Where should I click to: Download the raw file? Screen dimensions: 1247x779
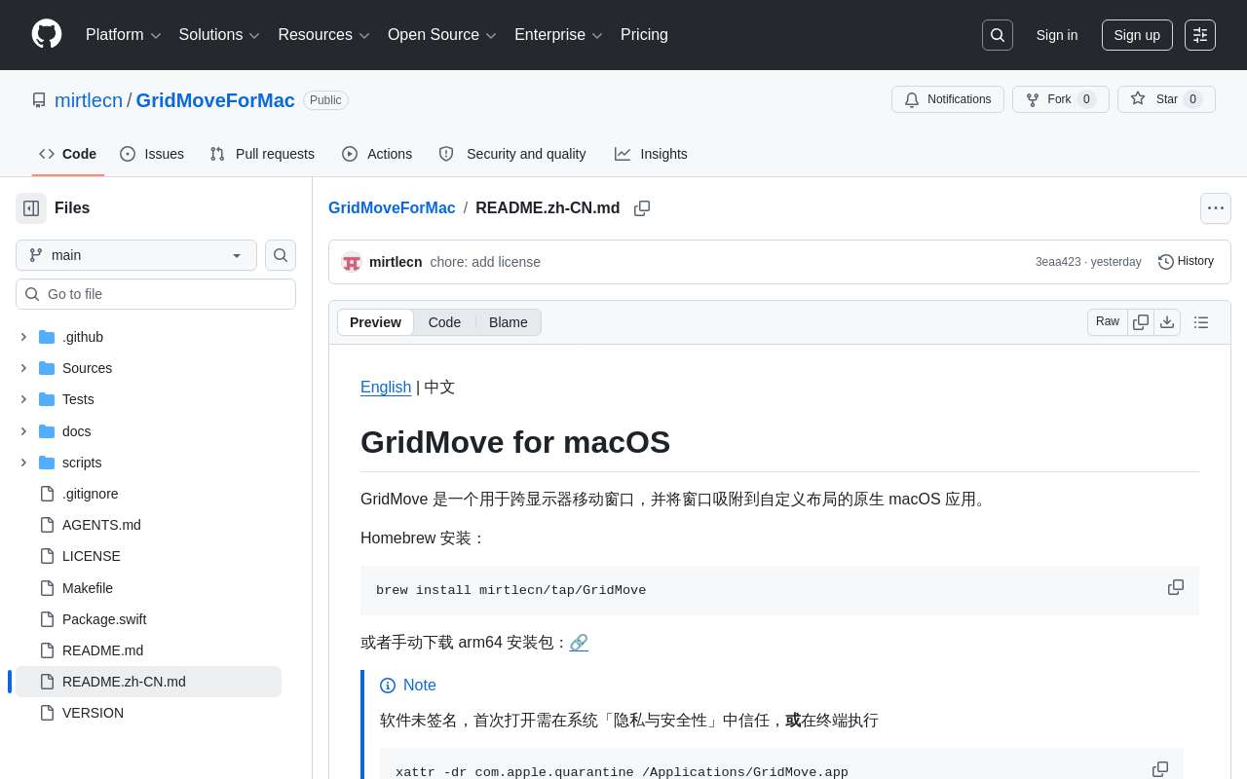pyautogui.click(x=1167, y=321)
